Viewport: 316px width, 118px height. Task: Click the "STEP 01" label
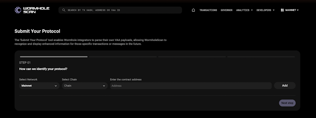pos(25,63)
